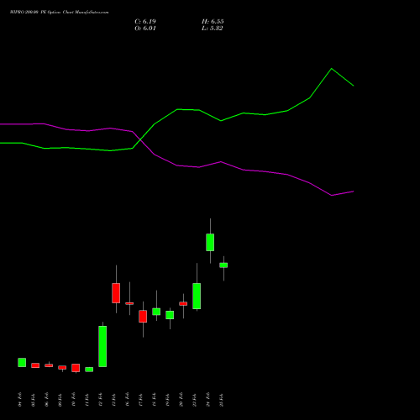This screenshot has width=420, height=420.
Task: Click the peak of the green indicator line
Action: [332, 69]
